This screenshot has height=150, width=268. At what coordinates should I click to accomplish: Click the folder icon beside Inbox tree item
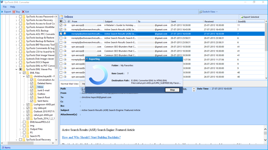pyautogui.click(x=35, y=87)
